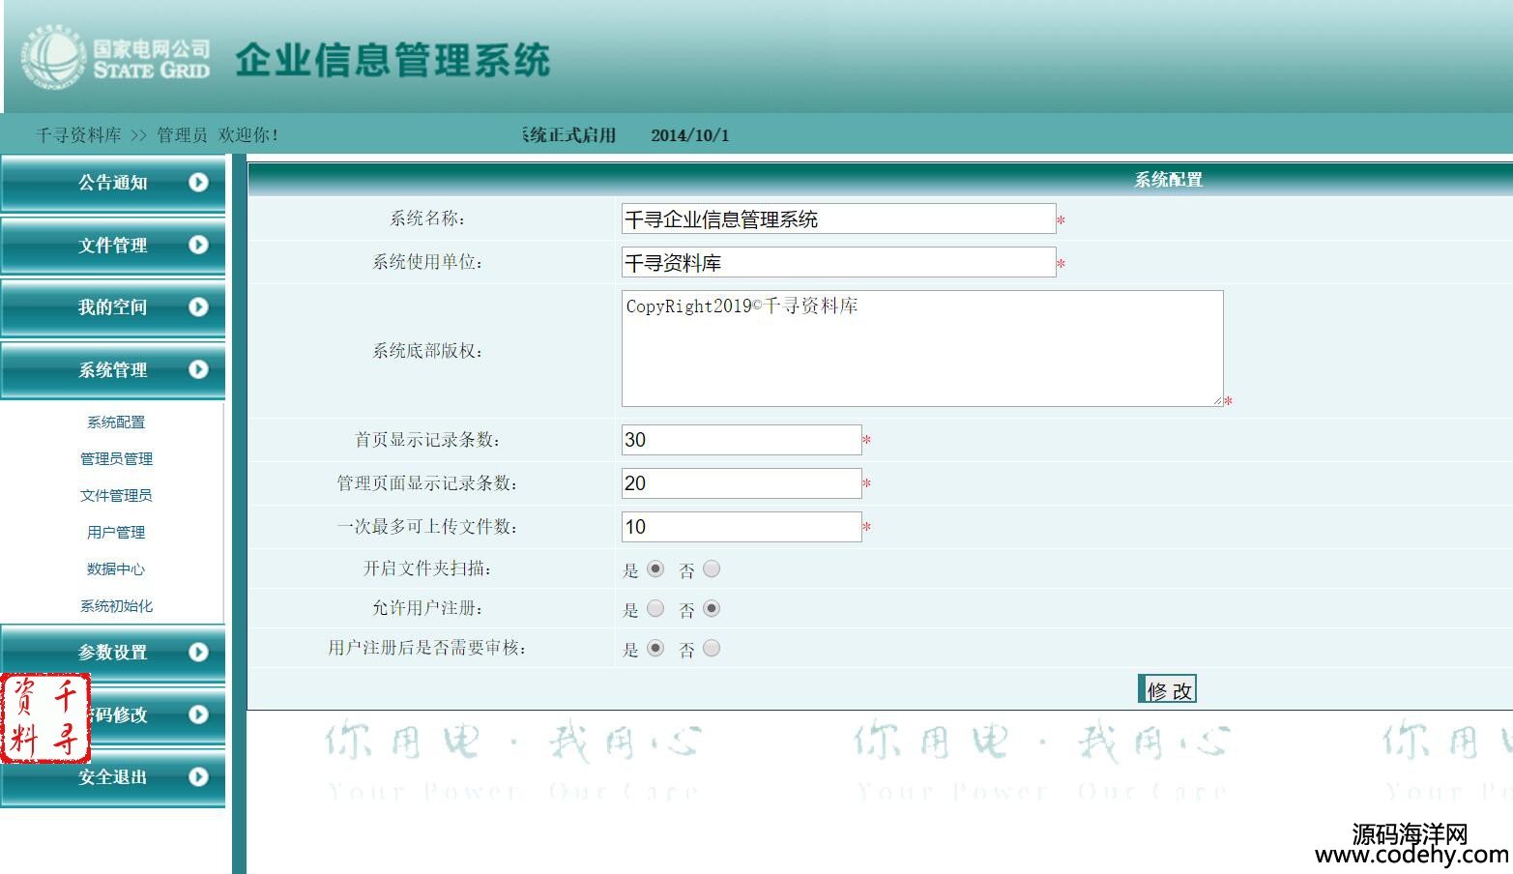
Task: Collapse the 系统管理 menu section
Action: [113, 370]
